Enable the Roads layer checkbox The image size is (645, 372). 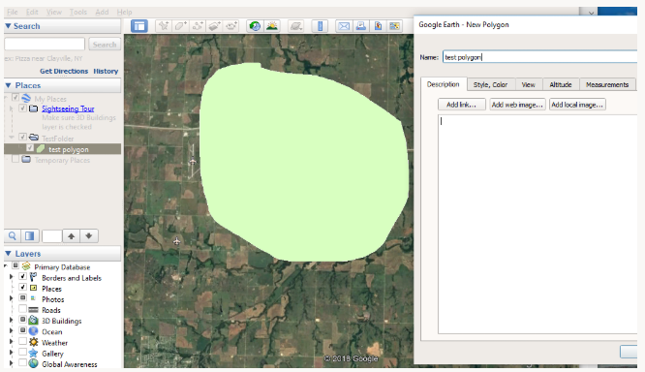click(x=22, y=309)
